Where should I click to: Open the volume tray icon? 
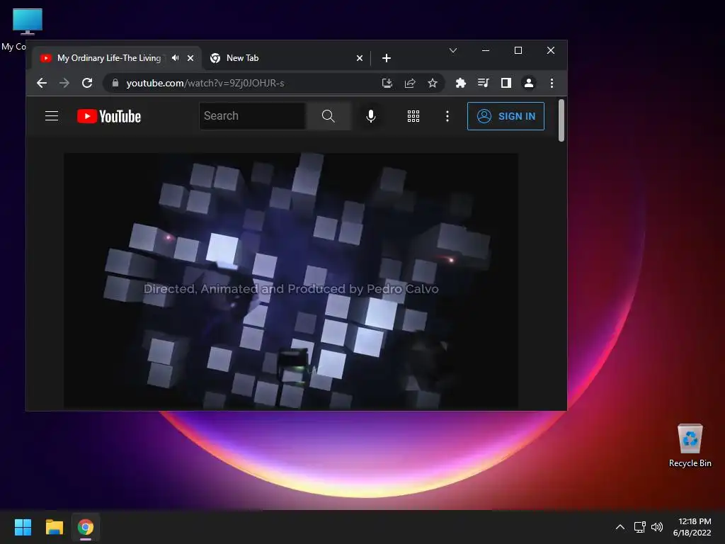(x=656, y=527)
